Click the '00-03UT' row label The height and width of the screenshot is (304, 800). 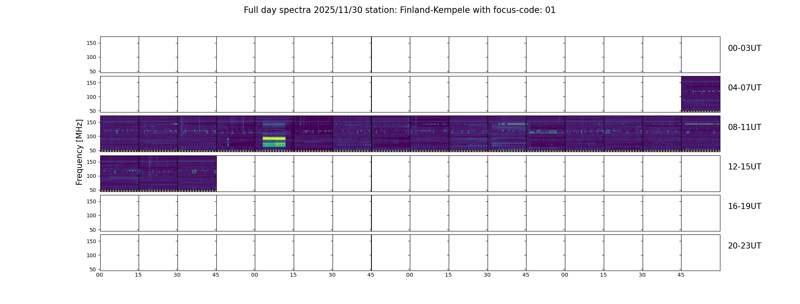coord(744,48)
